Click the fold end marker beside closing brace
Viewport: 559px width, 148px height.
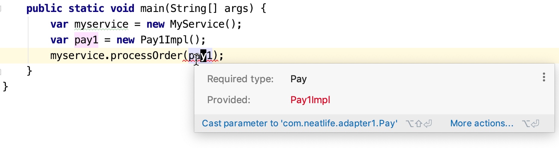(1, 71)
